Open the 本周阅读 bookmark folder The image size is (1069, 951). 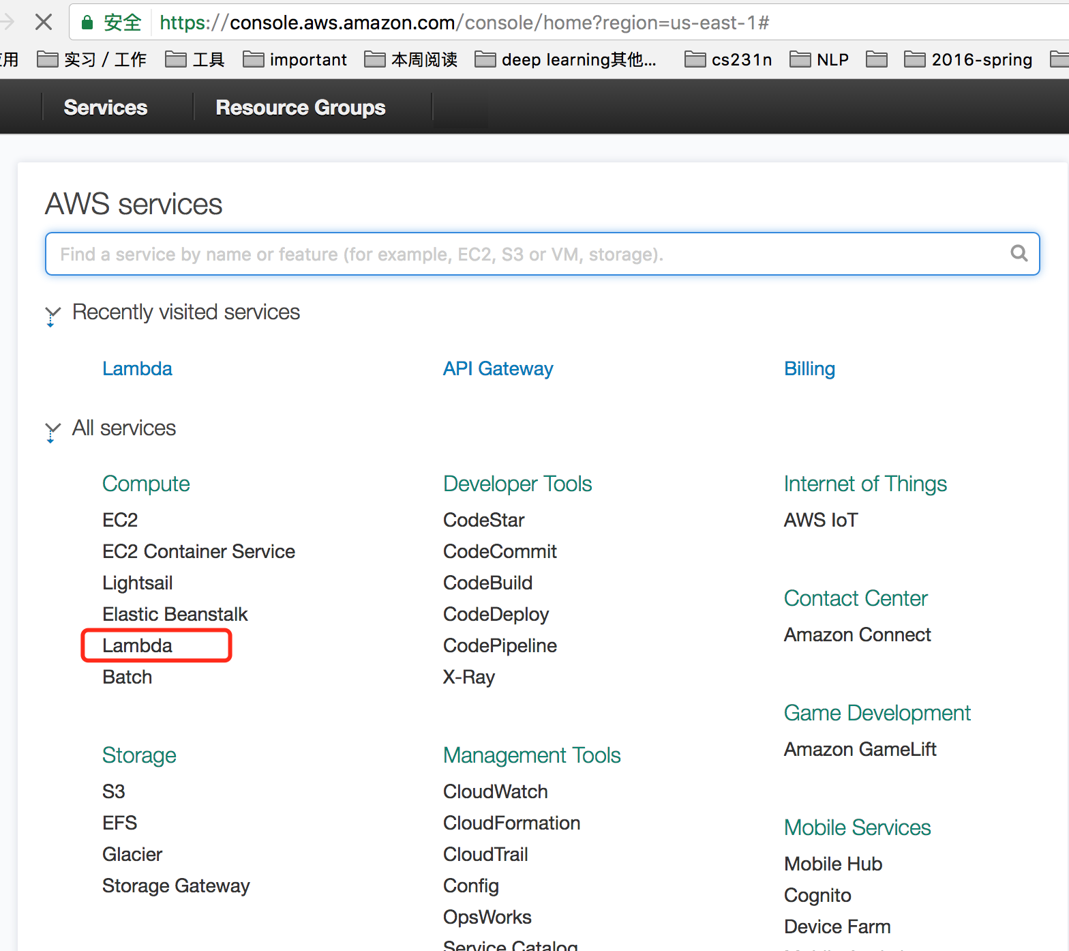(x=411, y=60)
